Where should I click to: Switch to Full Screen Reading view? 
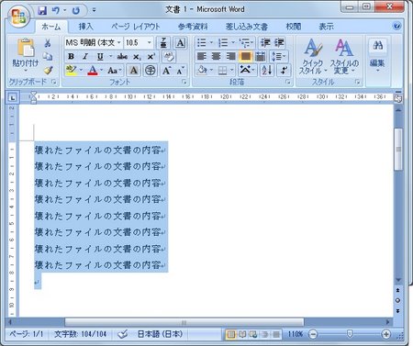coord(242,334)
